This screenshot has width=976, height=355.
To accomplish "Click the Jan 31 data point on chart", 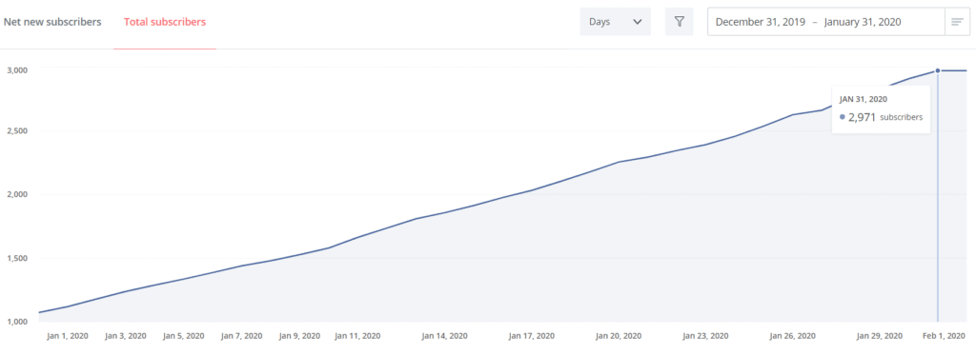I will [x=938, y=70].
